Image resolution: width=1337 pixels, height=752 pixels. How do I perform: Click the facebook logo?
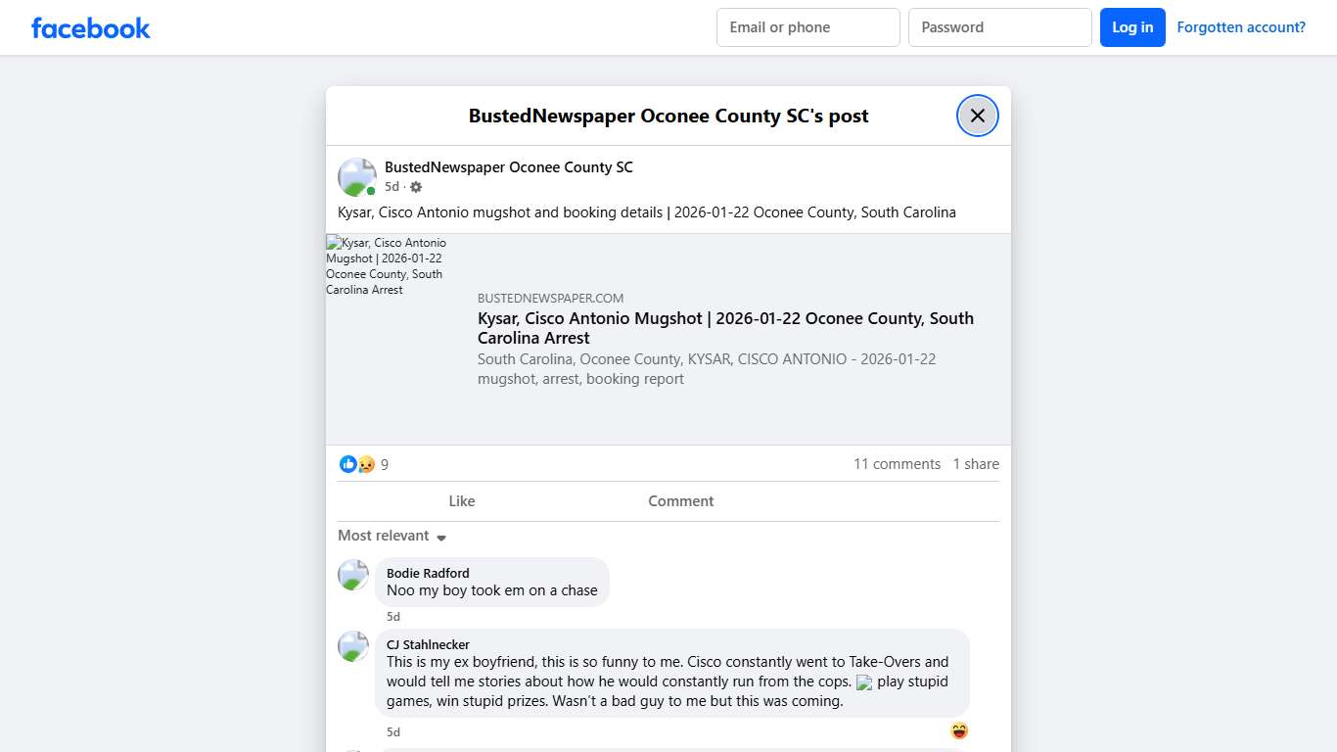[x=90, y=27]
